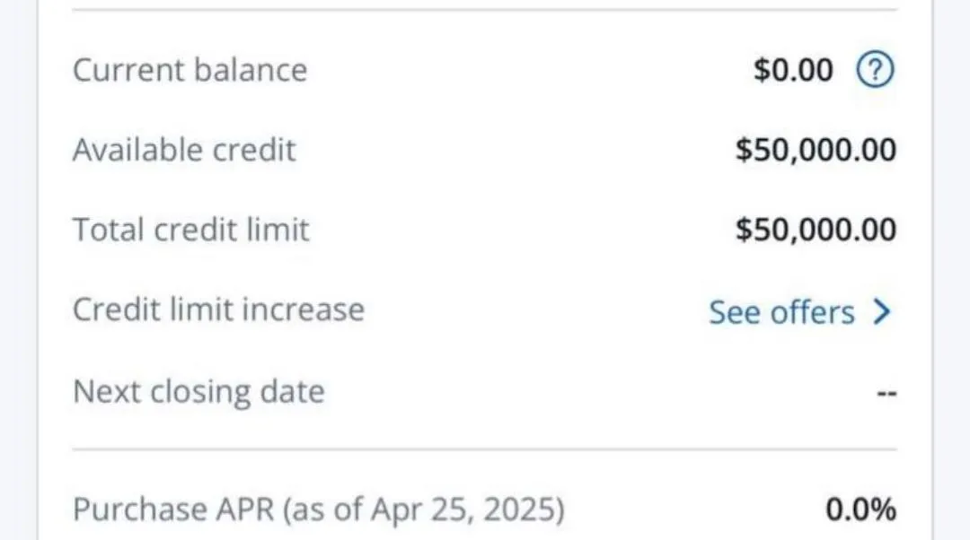Click the gray margin left of the card
The width and height of the screenshot is (970, 540).
click(18, 270)
